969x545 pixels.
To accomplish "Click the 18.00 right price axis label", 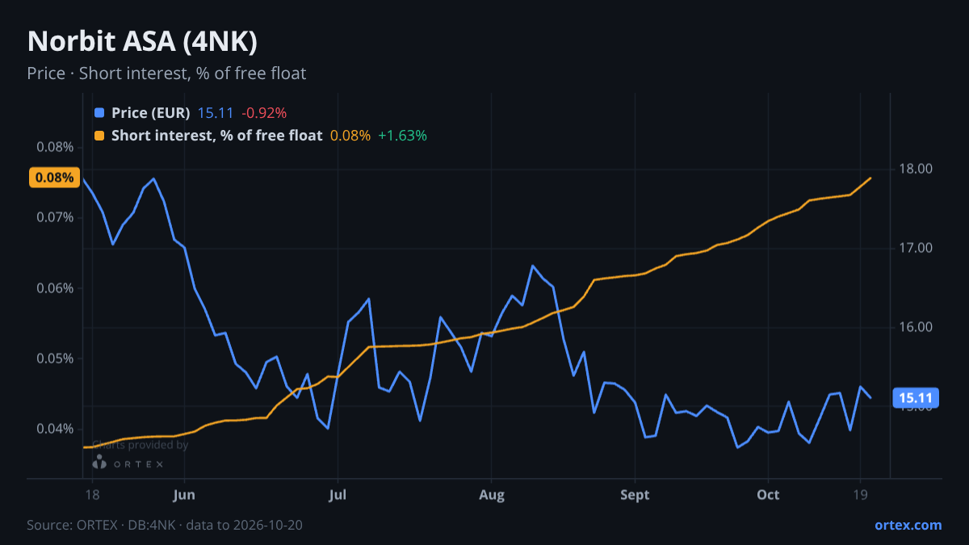I will 916,169.
